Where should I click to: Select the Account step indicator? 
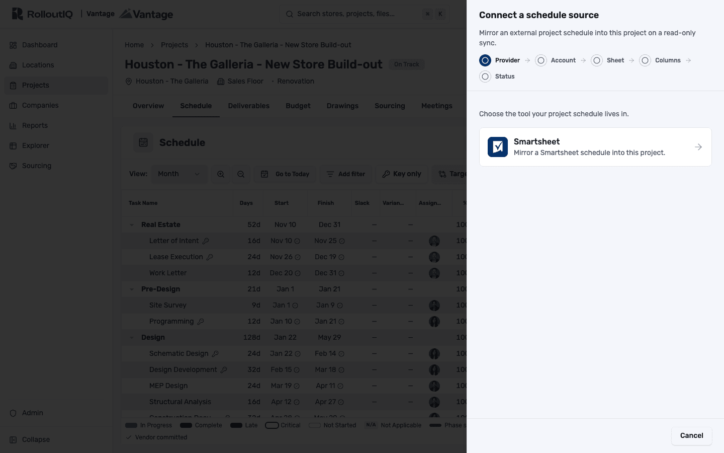click(555, 60)
